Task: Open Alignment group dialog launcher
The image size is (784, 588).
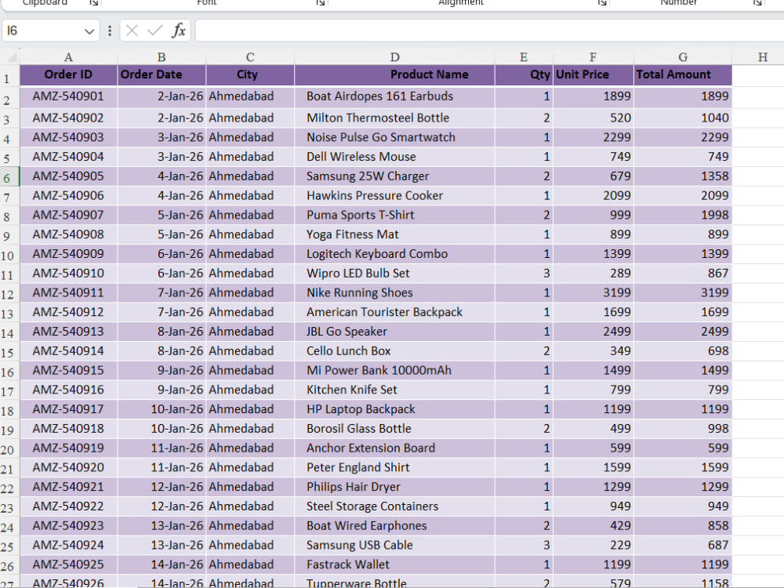Action: coord(602,2)
